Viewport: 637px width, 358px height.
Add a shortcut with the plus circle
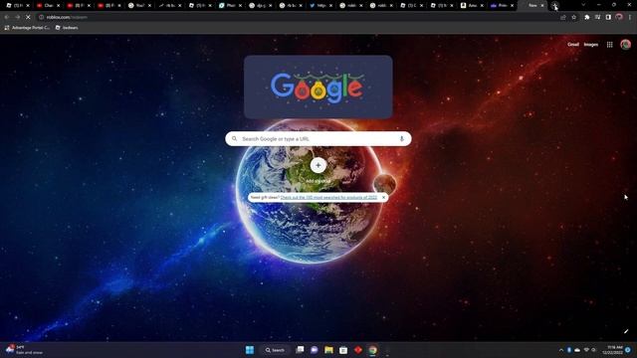pyautogui.click(x=318, y=166)
